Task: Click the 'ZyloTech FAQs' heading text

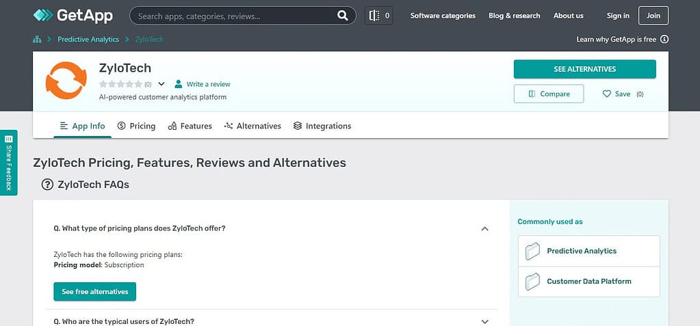Action: click(93, 185)
